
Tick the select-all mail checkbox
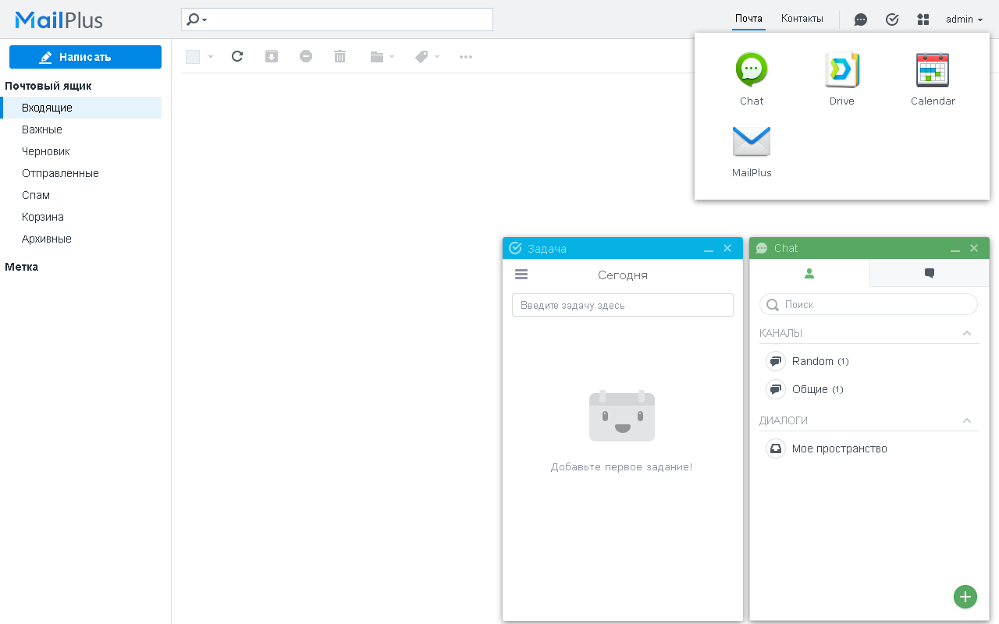(x=193, y=56)
